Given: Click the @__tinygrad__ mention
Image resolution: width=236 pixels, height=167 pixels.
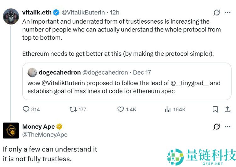Looking at the screenshot, I should (x=190, y=83).
